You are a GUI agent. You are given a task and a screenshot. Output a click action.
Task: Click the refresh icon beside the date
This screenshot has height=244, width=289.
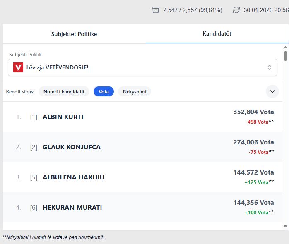coord(236,10)
